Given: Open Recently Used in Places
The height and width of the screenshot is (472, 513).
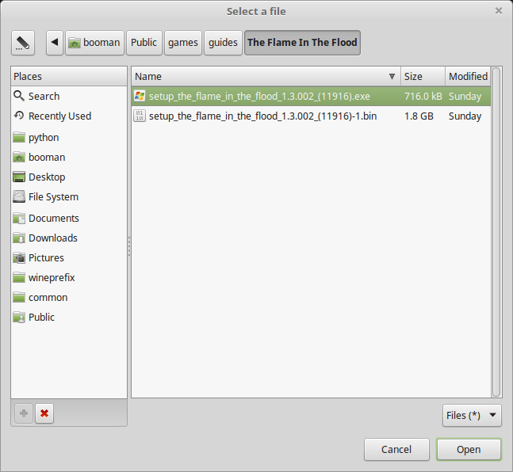Looking at the screenshot, I should click(x=69, y=116).
